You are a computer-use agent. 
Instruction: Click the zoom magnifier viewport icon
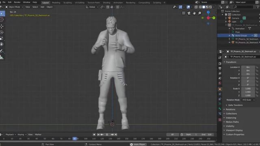pos(199,13)
